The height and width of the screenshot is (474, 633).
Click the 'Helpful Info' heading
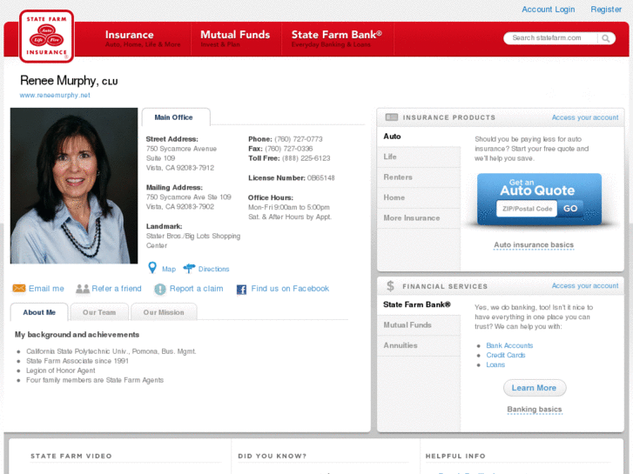[x=455, y=456]
